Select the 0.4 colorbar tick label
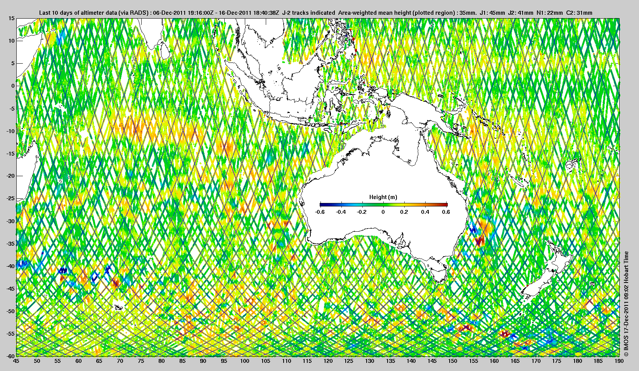The height and width of the screenshot is (371, 639). (425, 212)
